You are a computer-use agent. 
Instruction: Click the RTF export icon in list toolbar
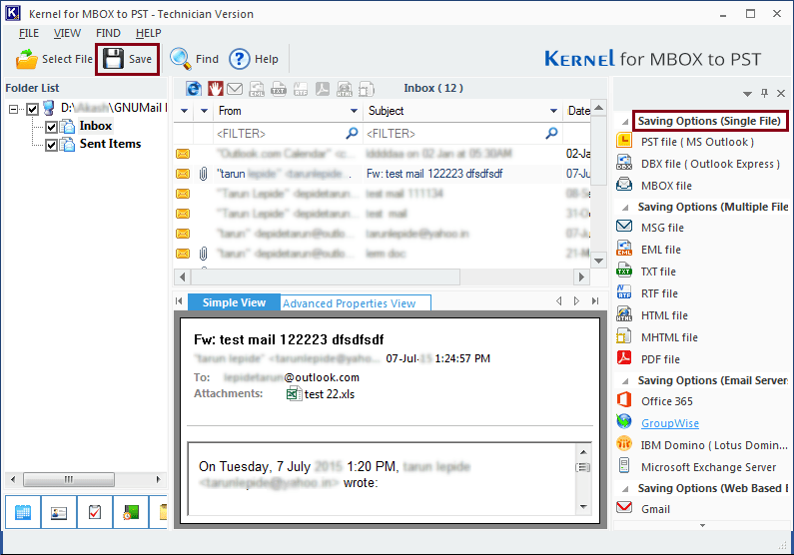(x=301, y=89)
